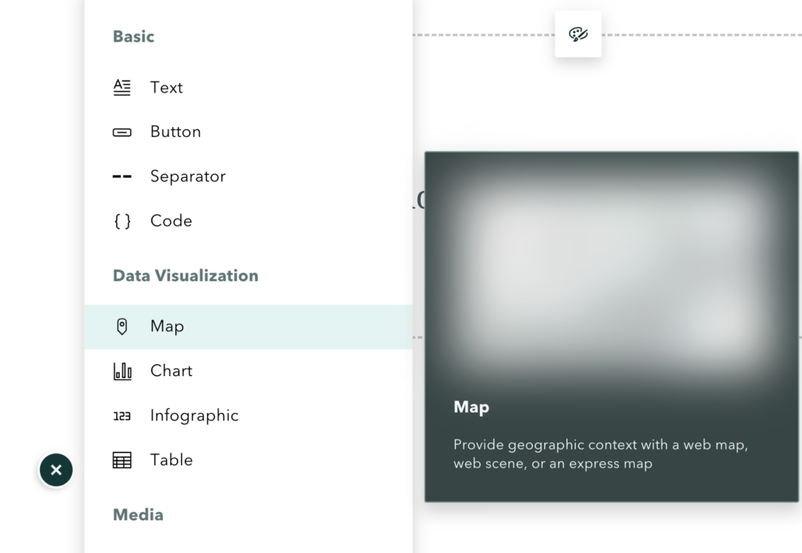Screen dimensions: 802x553
Task: Select the Map option
Action: (x=248, y=327)
